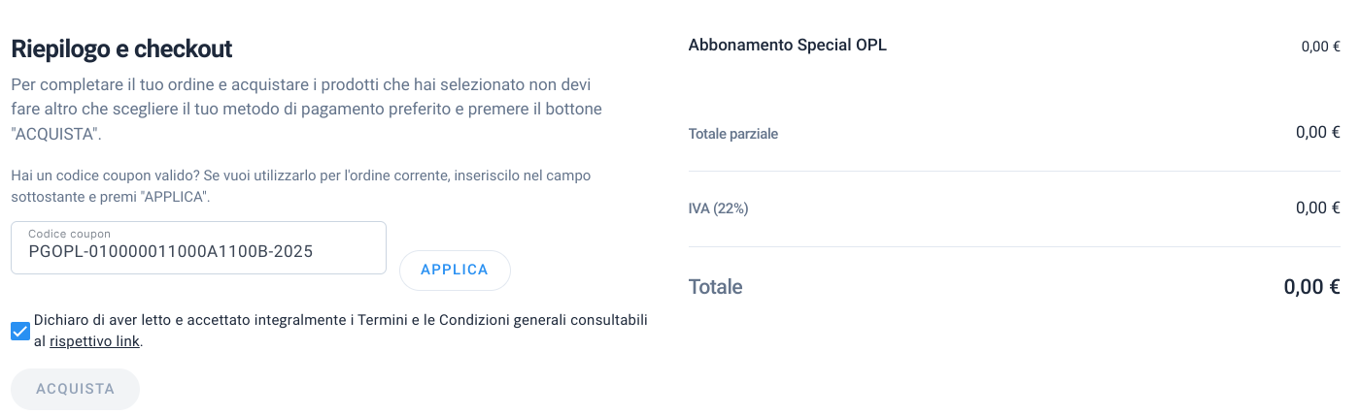Click the "Totale parziale" label

(x=733, y=134)
